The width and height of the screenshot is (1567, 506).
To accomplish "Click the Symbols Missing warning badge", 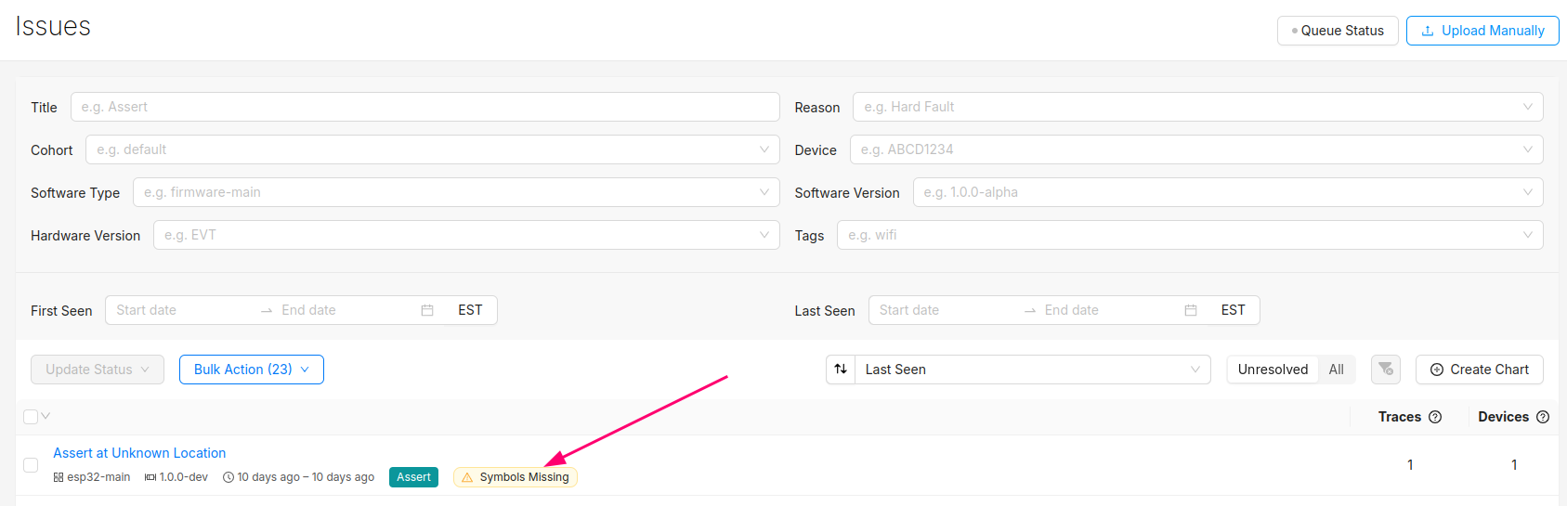I will 516,477.
